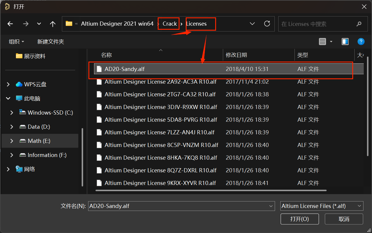Change view layout icon
The height and width of the screenshot is (233, 372).
[x=322, y=42]
